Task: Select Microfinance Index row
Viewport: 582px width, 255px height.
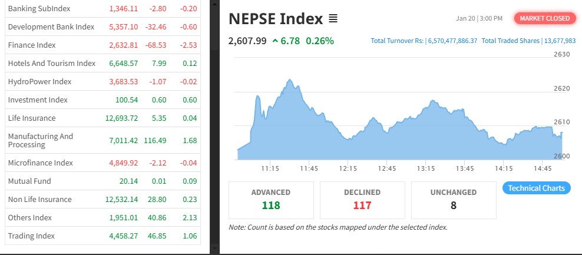Action: tap(40, 163)
